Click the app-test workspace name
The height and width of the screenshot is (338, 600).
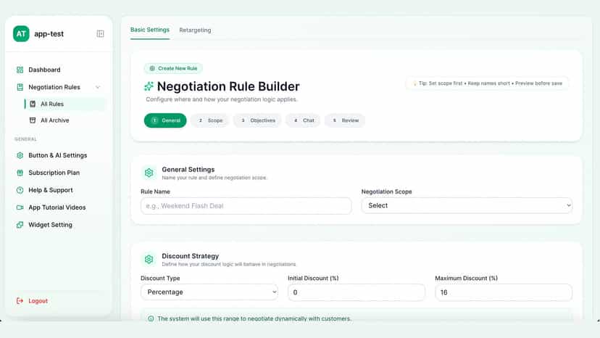pos(49,33)
